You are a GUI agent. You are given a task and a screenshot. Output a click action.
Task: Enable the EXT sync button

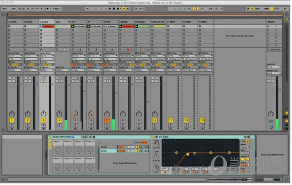tap(4, 9)
